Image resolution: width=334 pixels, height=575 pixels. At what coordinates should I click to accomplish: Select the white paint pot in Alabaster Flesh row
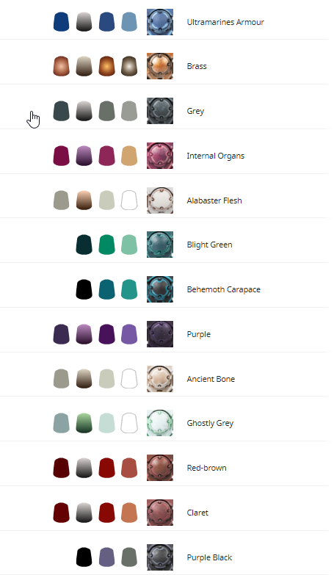click(129, 200)
